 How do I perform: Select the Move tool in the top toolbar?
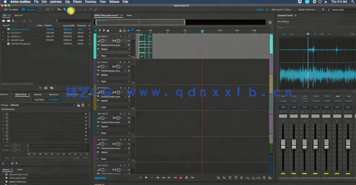tap(59, 9)
